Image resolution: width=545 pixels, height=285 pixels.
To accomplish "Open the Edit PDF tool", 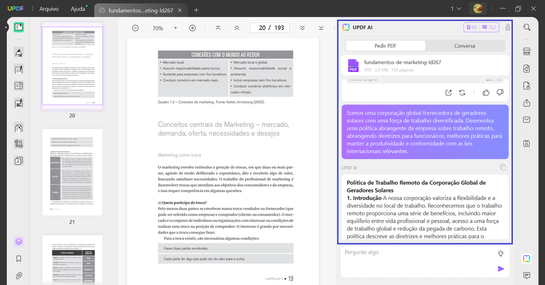I will point(19,69).
